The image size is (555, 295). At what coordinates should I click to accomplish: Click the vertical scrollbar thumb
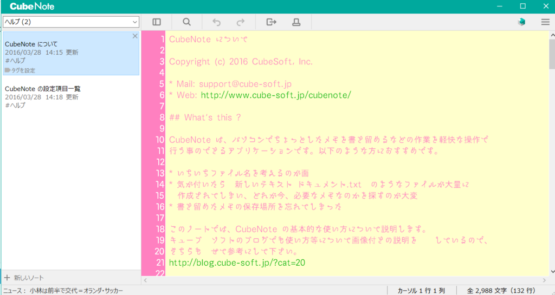pos(552,54)
